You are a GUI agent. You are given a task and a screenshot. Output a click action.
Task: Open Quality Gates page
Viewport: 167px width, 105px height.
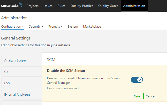pyautogui.click(x=108, y=6)
